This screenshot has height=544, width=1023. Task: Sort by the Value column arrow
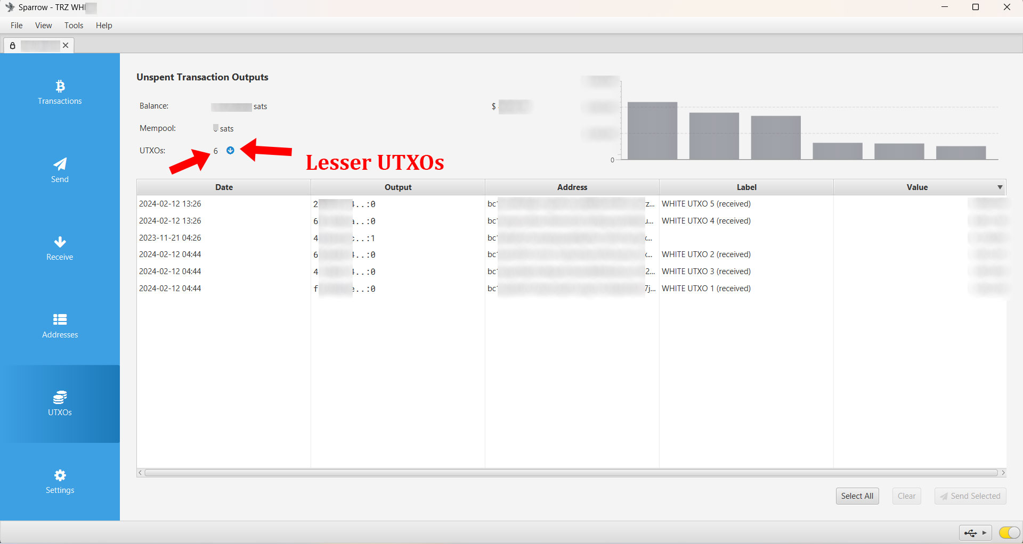coord(1000,187)
